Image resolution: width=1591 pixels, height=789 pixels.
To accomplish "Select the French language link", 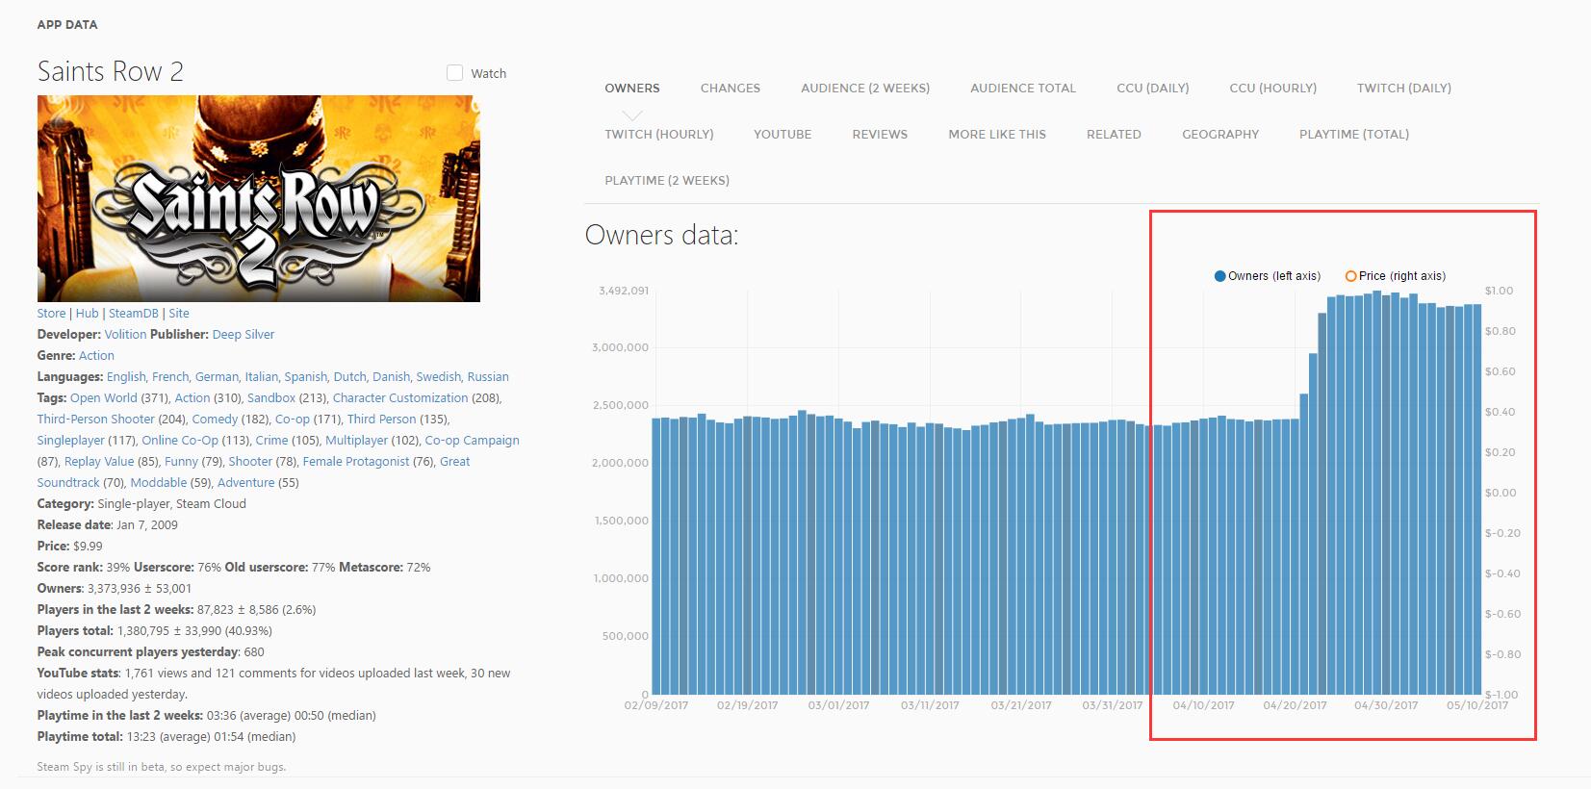I will point(169,376).
